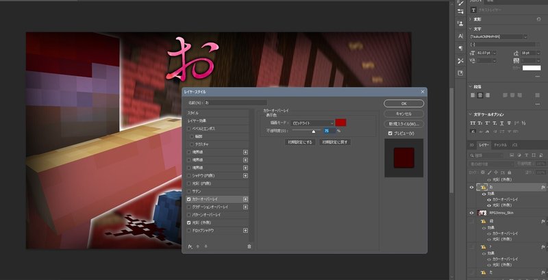Open the Character panel icon in the side strip
The height and width of the screenshot is (280, 548).
tap(460, 36)
